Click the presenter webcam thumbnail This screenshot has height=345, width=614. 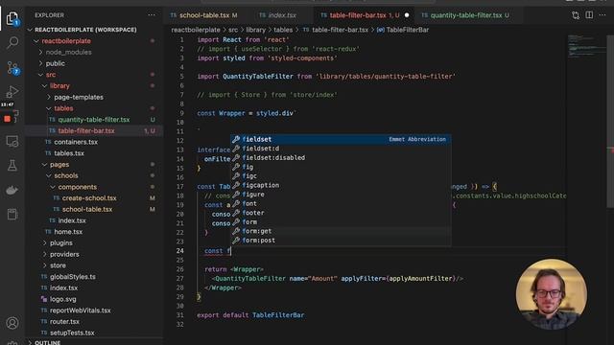pyautogui.click(x=552, y=294)
